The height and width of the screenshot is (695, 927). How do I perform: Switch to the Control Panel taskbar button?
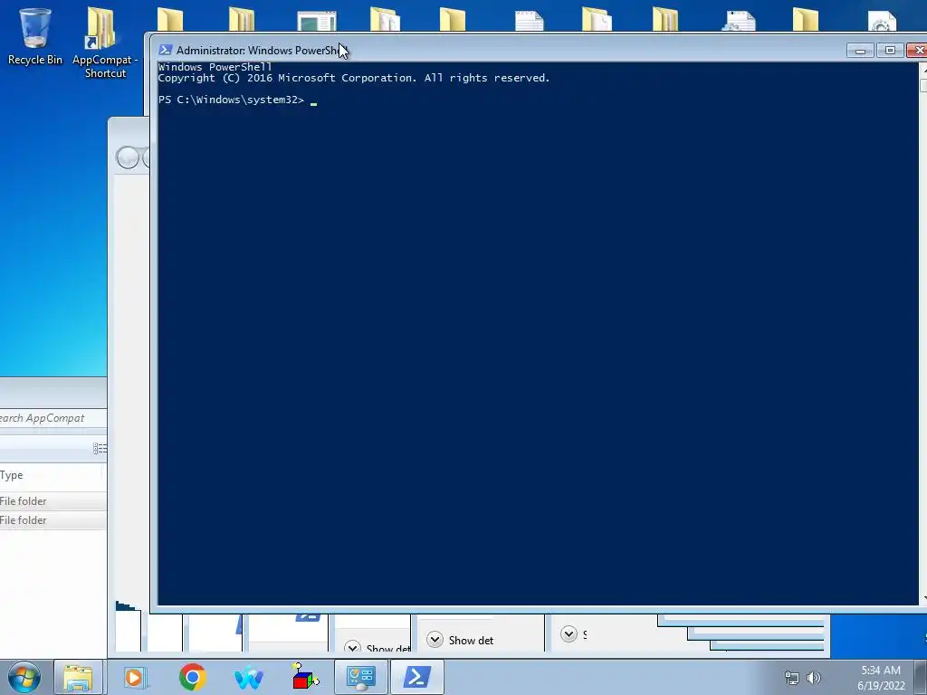(361, 677)
